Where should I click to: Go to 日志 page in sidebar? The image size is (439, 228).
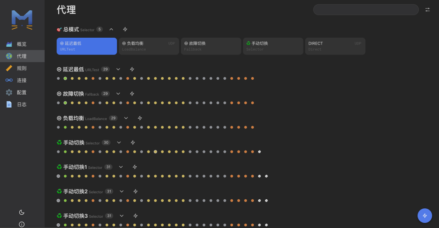pyautogui.click(x=21, y=104)
